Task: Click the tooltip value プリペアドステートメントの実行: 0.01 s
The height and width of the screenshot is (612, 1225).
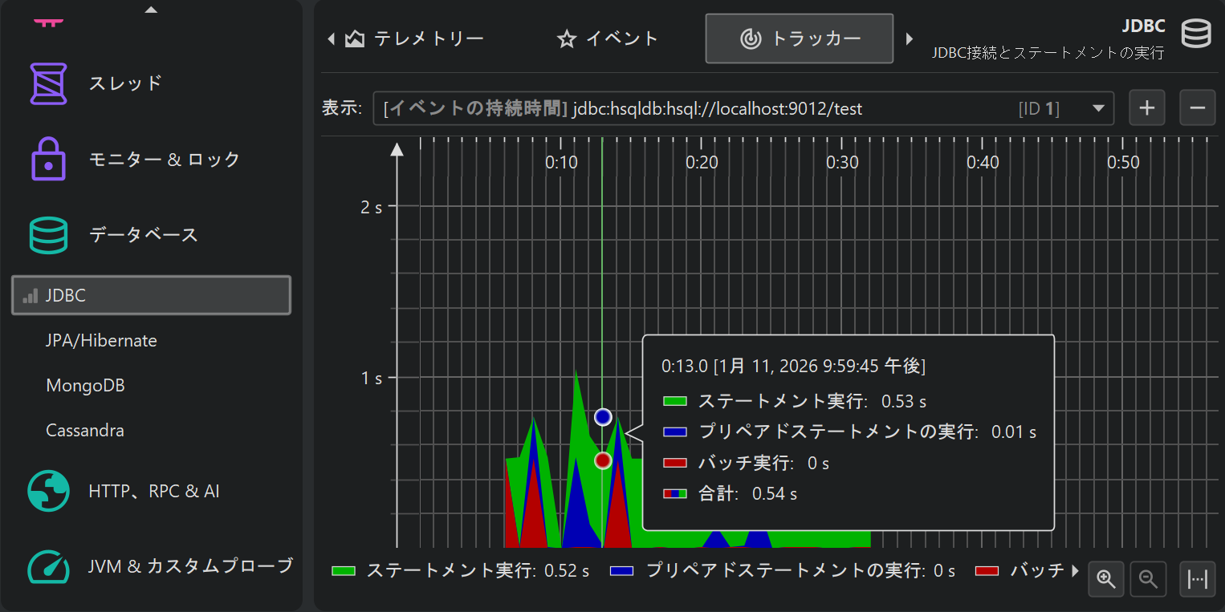Action: tap(867, 432)
